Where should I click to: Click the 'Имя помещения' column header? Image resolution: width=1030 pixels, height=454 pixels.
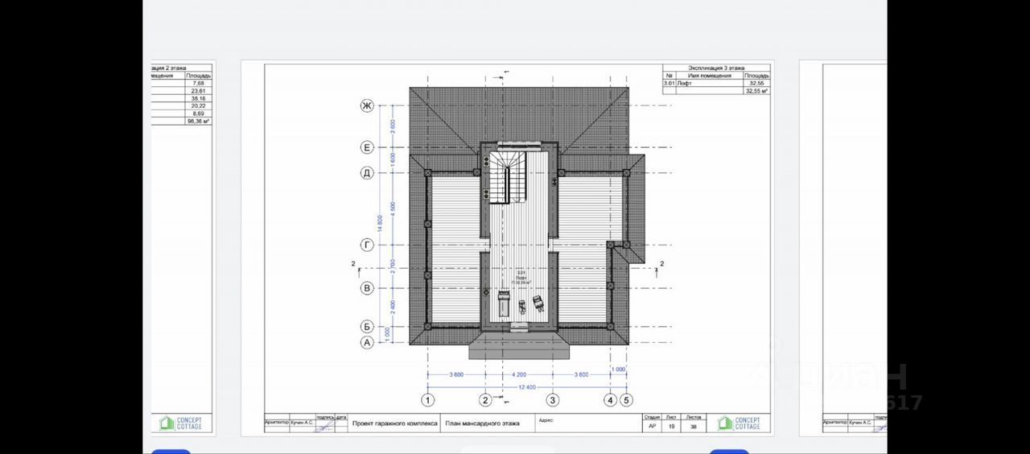[709, 76]
